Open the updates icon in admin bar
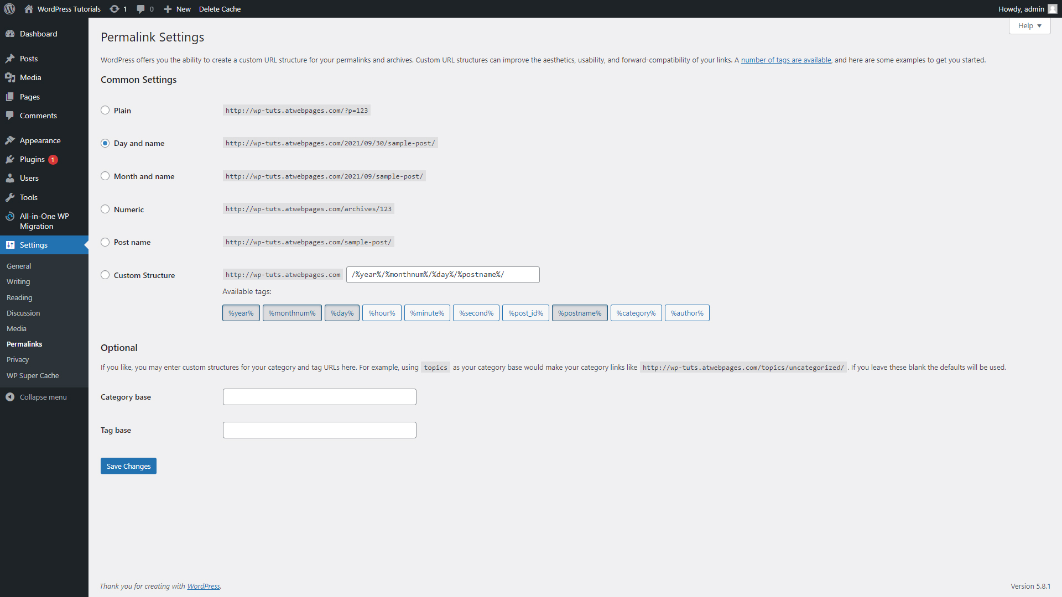The image size is (1062, 597). (114, 9)
